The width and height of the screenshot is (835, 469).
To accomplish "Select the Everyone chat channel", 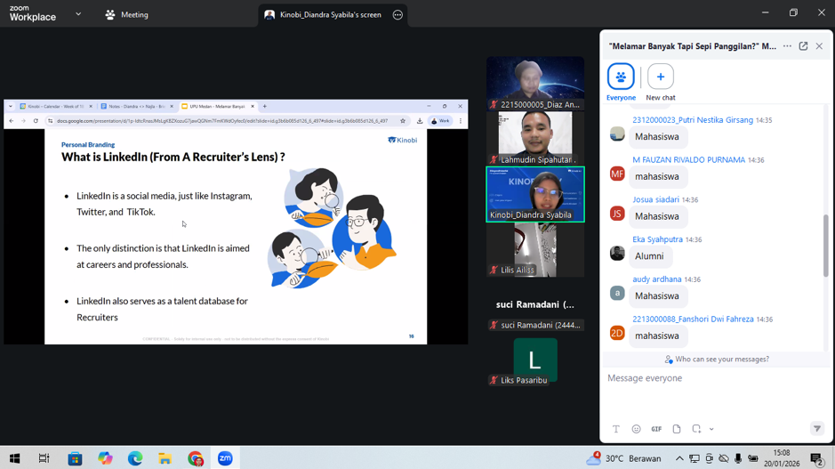I will click(x=621, y=77).
